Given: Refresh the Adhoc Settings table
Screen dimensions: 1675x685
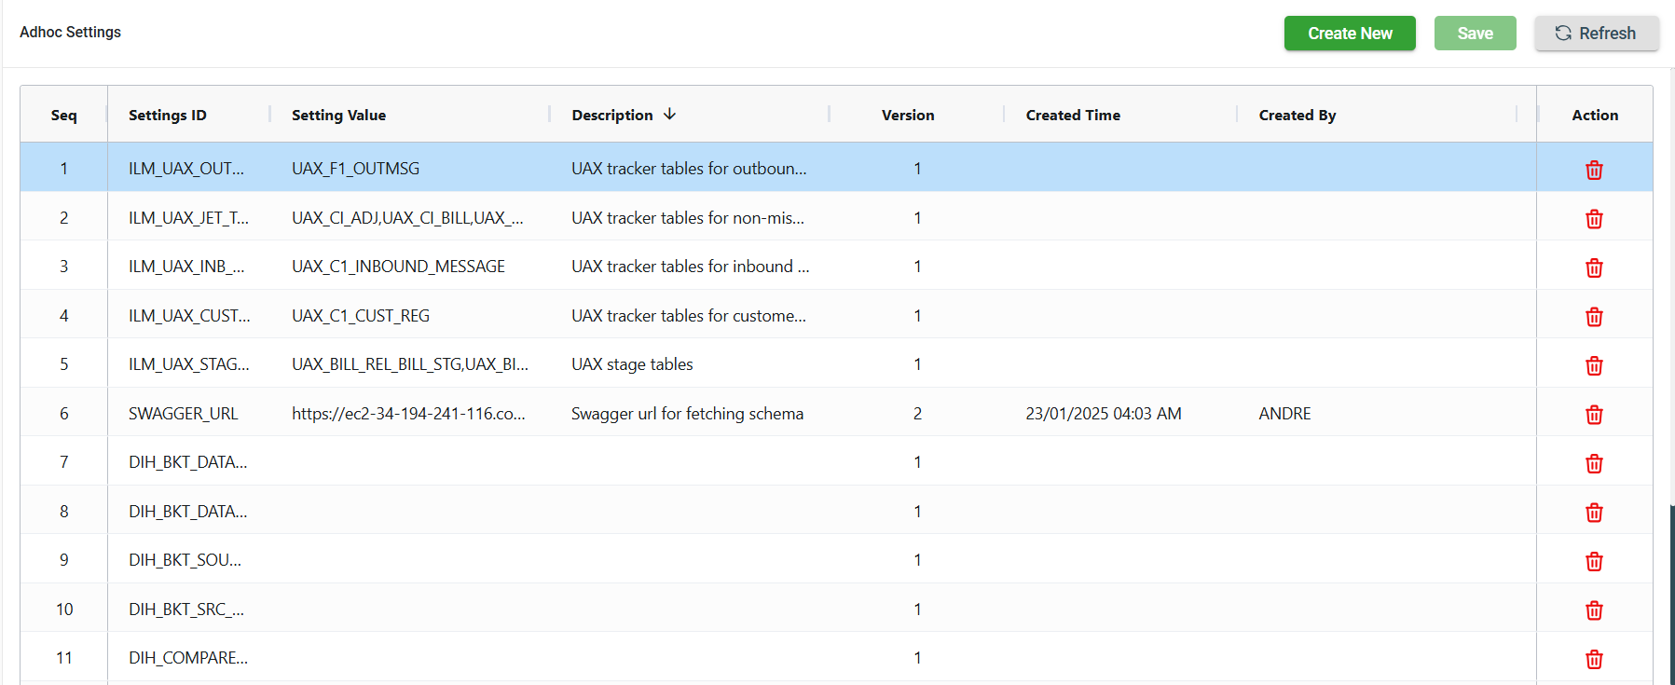Looking at the screenshot, I should 1596,34.
